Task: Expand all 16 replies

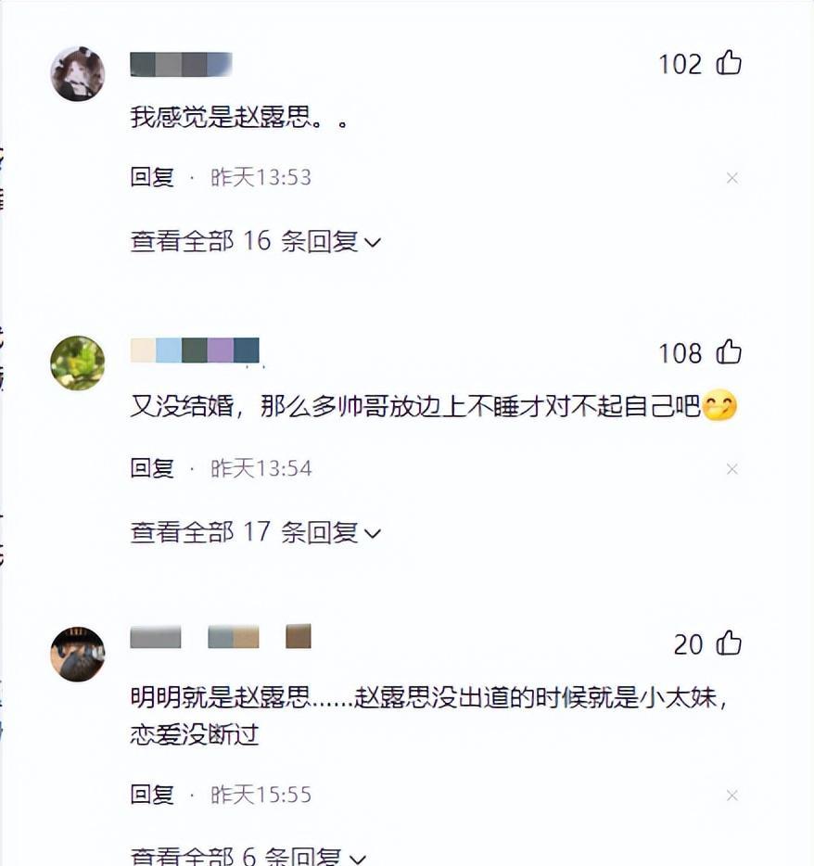Action: 256,241
